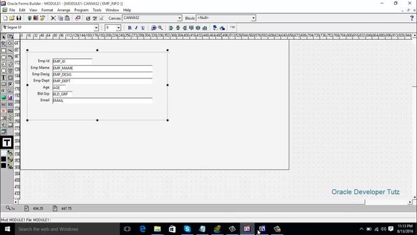Image resolution: width=417 pixels, height=235 pixels.
Task: Align selected objects right
Action: (184, 27)
